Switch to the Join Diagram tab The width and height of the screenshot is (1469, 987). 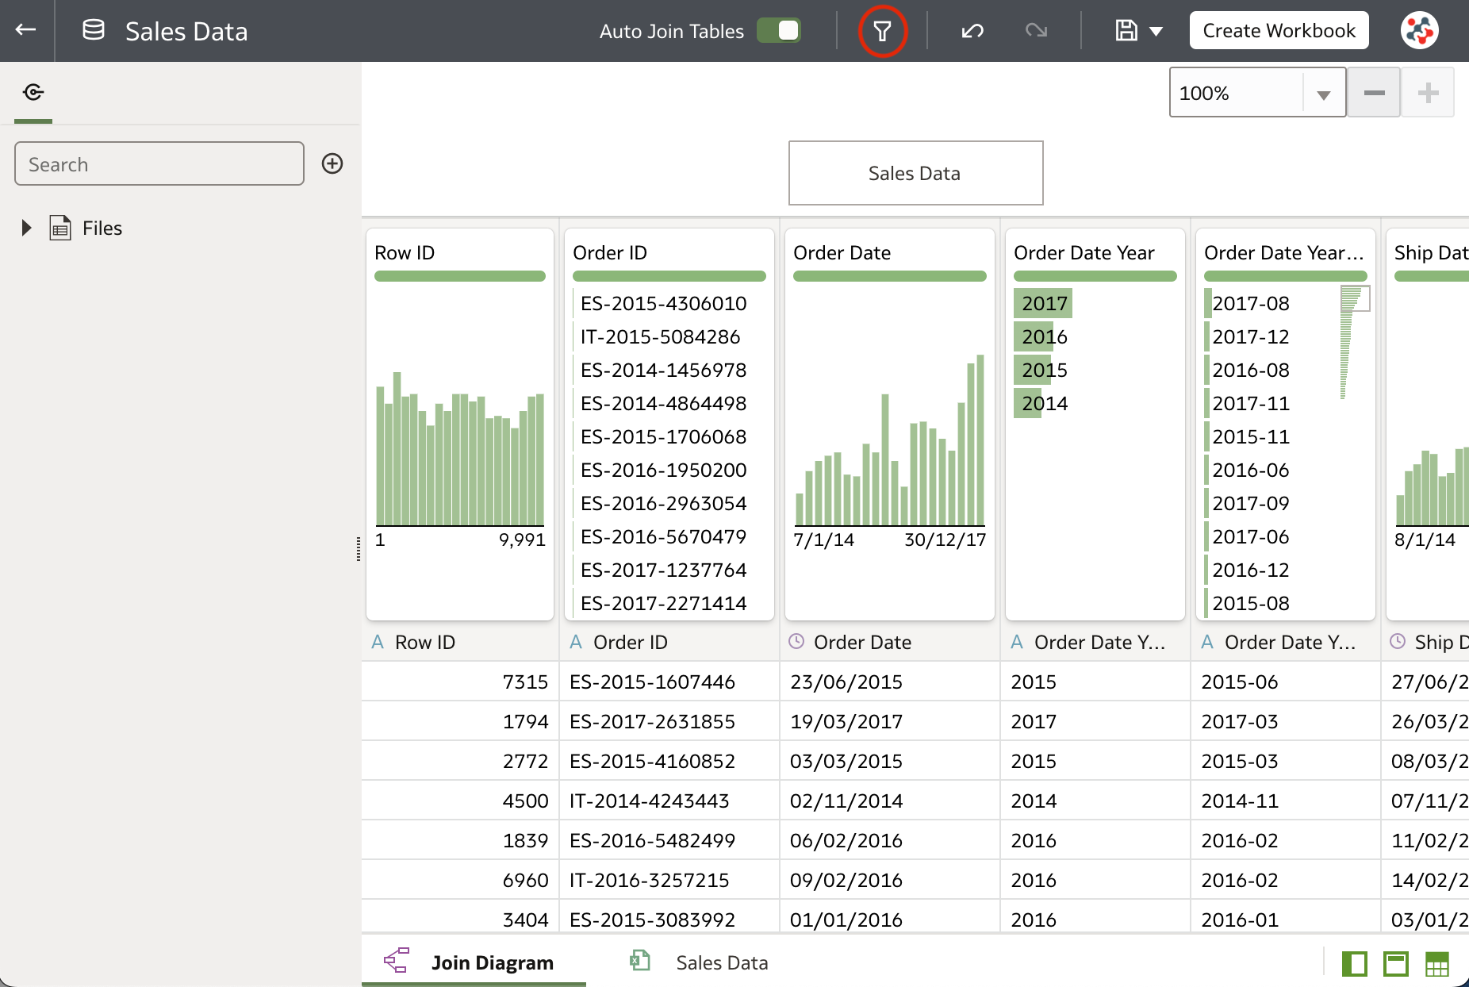[474, 962]
